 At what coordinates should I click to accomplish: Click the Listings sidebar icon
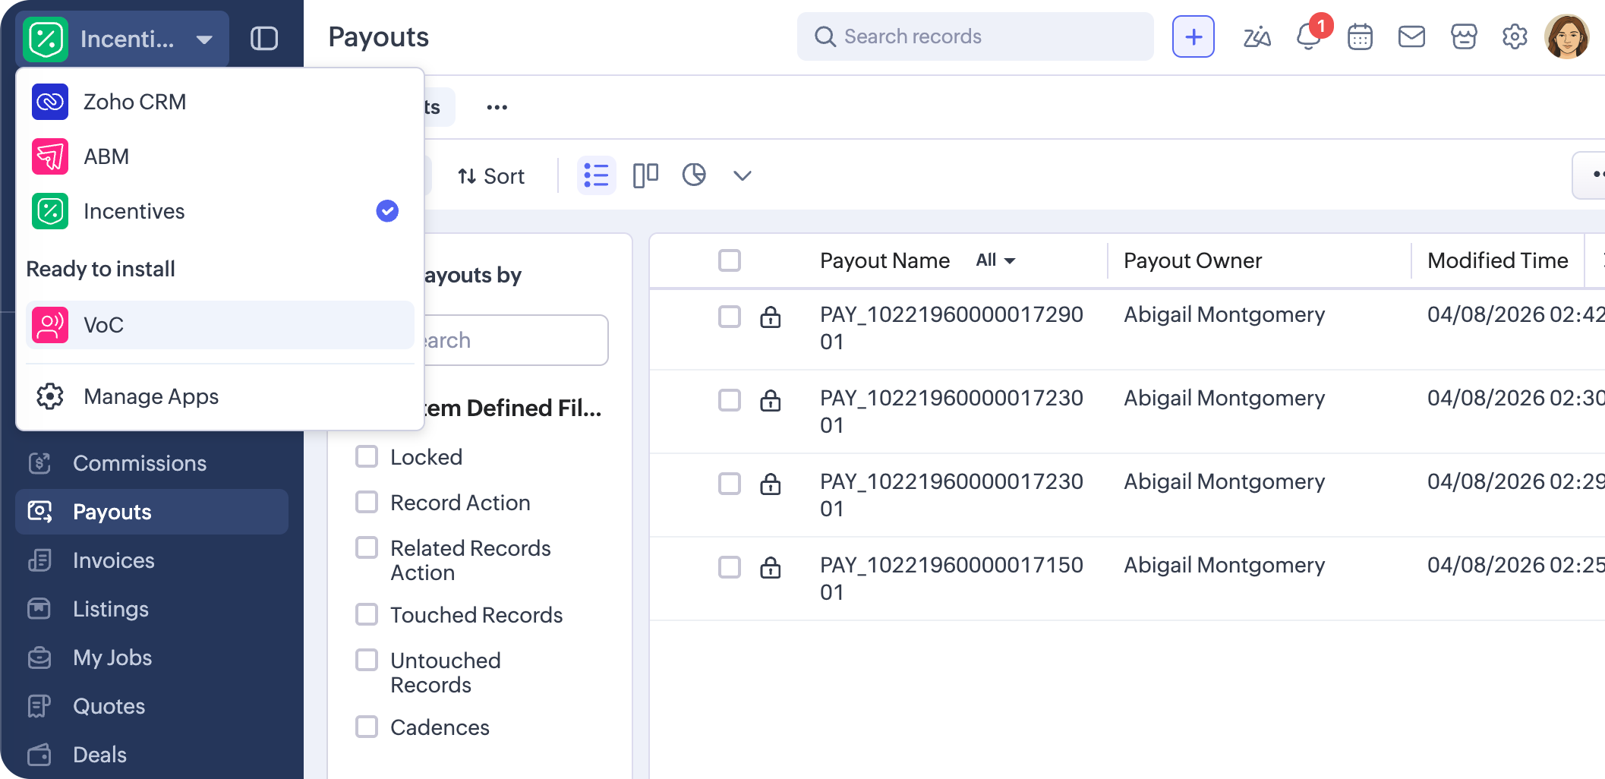click(x=39, y=609)
